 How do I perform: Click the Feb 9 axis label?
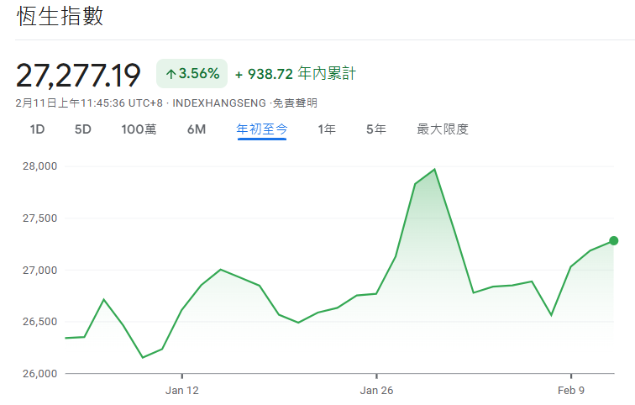pos(570,391)
